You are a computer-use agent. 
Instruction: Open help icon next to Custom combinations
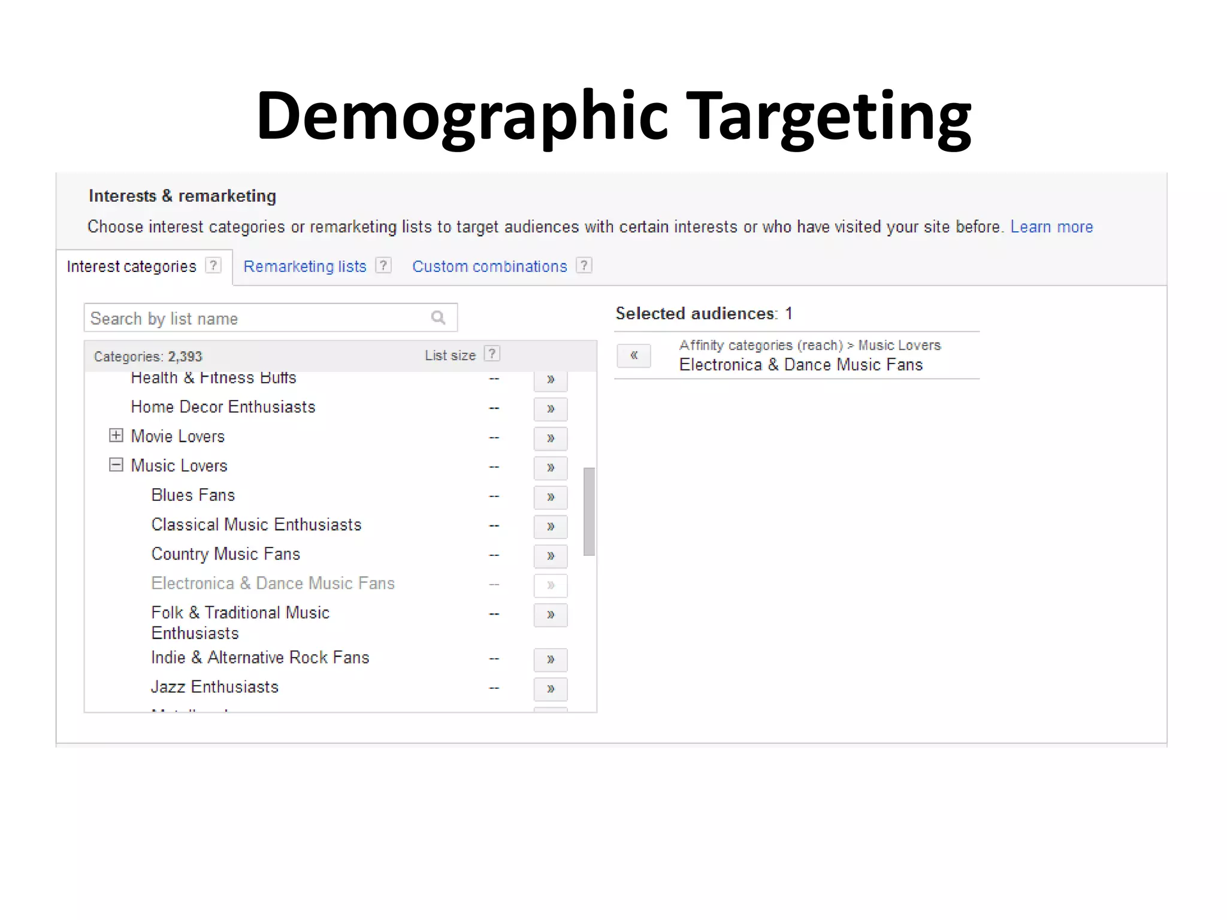(x=584, y=265)
